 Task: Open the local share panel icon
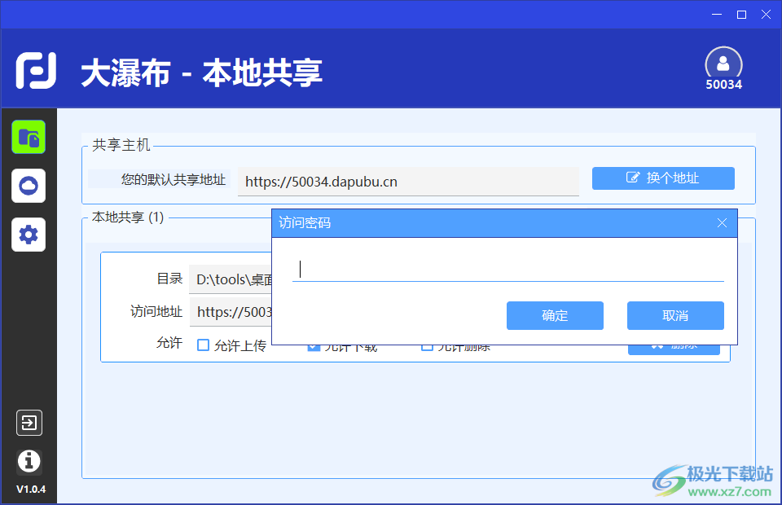pos(29,137)
